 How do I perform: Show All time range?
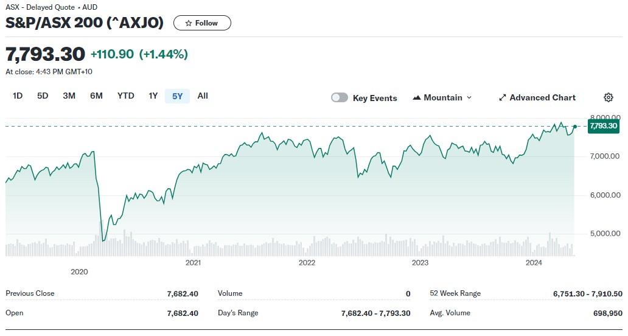[203, 96]
